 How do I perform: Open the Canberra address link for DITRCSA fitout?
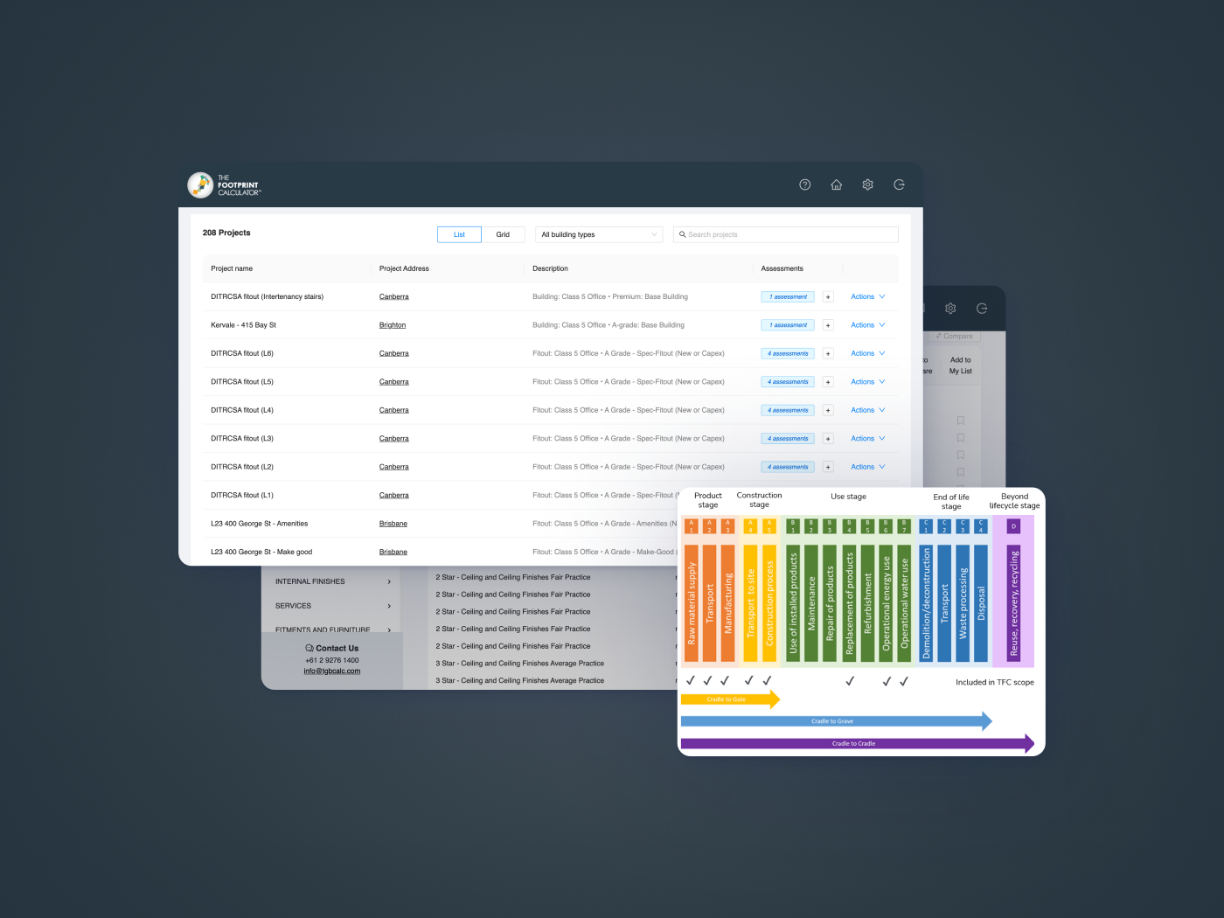[x=393, y=296]
